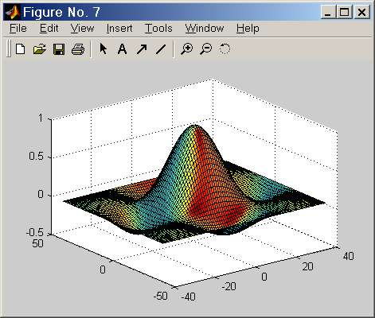Click the z-axis tick label '-0.5'
The image size is (375, 318).
coord(34,232)
